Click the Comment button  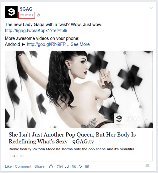coord(23,166)
